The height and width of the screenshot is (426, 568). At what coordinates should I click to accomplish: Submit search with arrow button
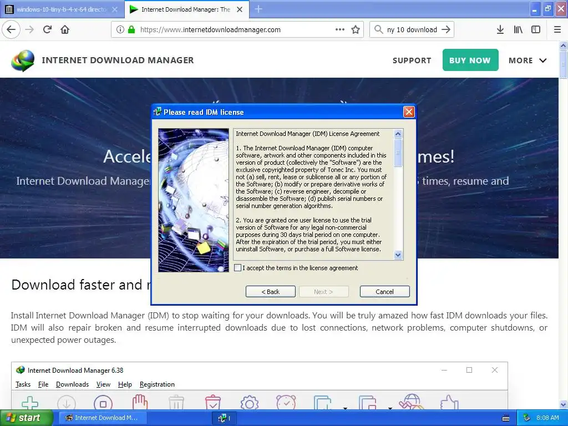coord(446,29)
